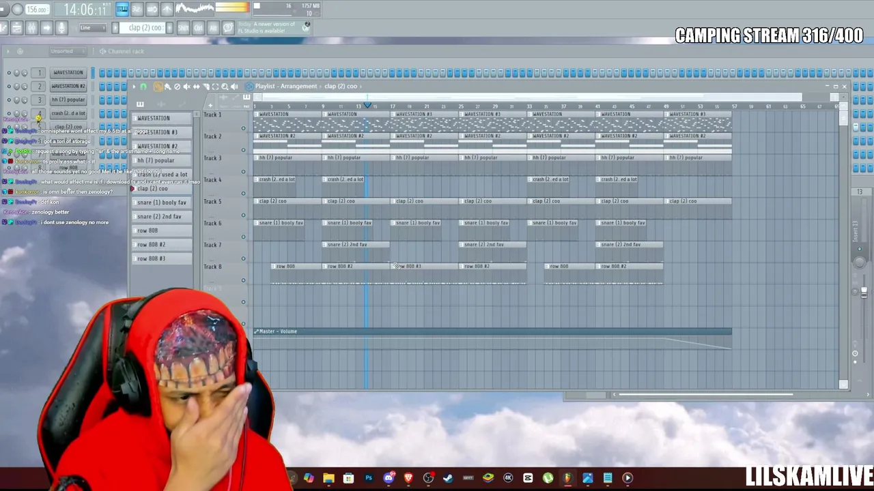Open Discord from the taskbar
This screenshot has width=874, height=491.
click(389, 478)
